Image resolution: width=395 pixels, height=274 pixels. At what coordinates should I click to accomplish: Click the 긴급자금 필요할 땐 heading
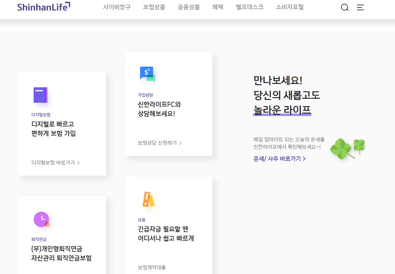[x=163, y=229]
